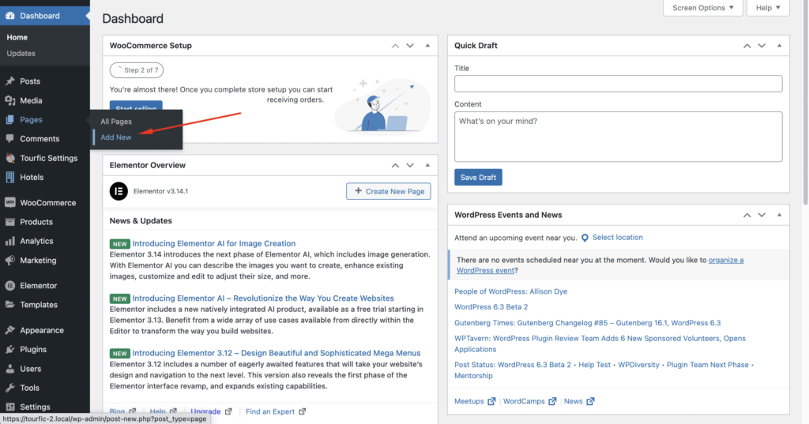The width and height of the screenshot is (809, 424).
Task: Move WooCommerce Setup panel down
Action: 410,45
